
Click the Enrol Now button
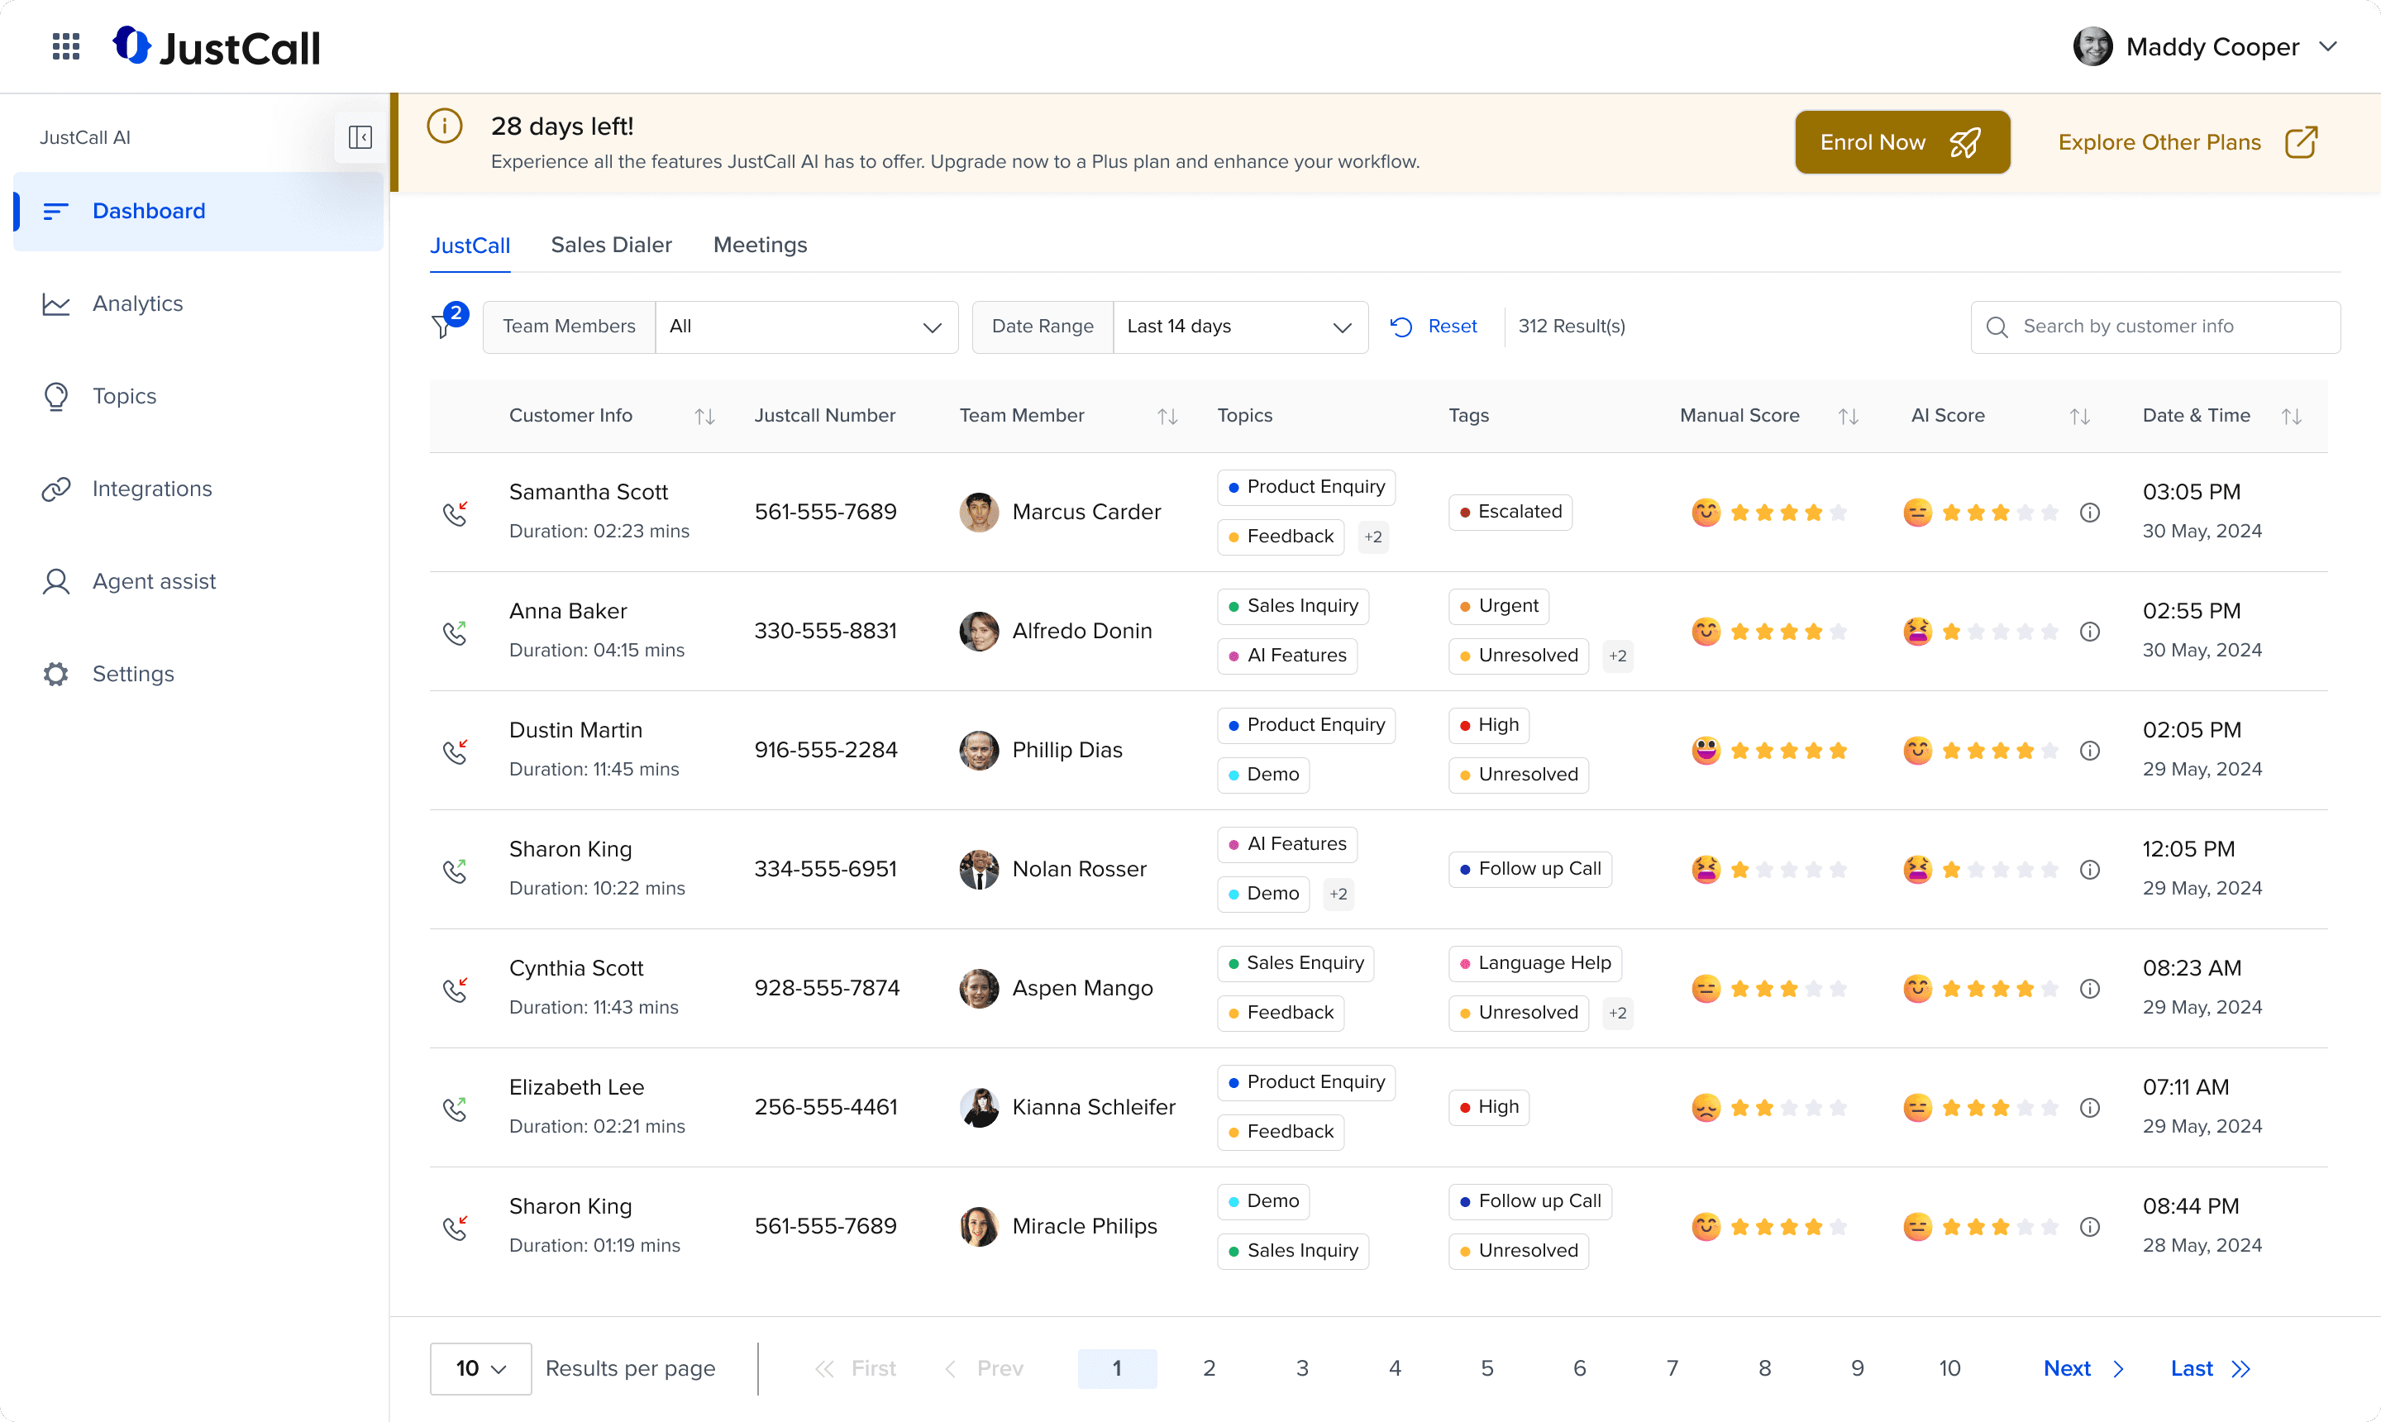[1901, 143]
